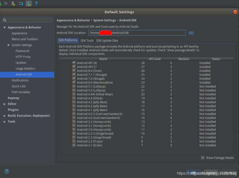Switch to the SDK Tools tab

87,41
